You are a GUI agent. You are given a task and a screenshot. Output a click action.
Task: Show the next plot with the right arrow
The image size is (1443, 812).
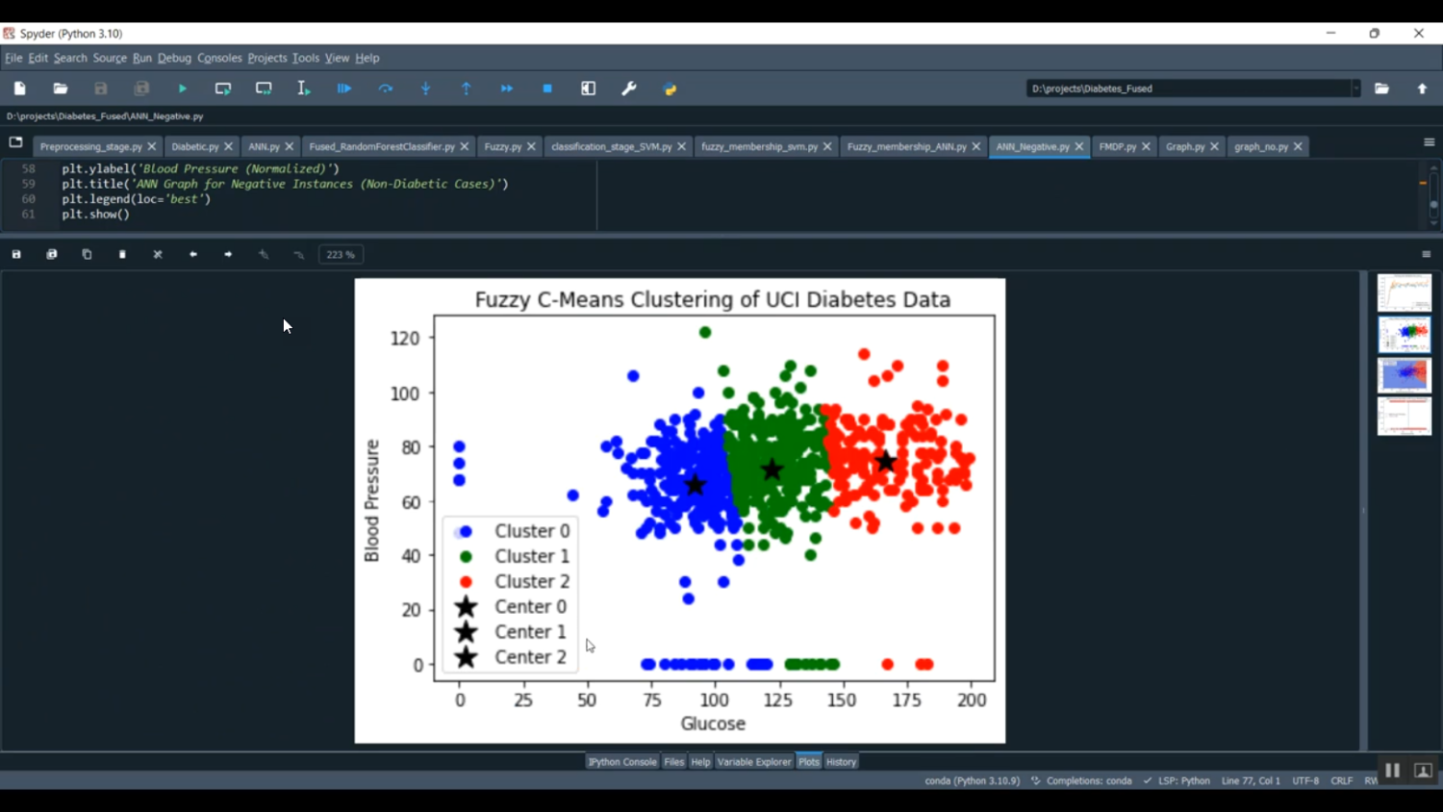point(228,253)
